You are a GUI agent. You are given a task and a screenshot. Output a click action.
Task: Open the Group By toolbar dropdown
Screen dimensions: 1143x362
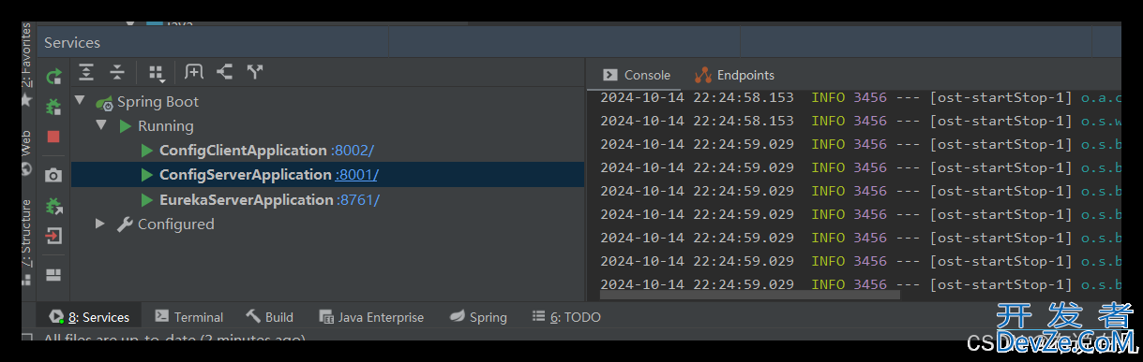[x=157, y=73]
